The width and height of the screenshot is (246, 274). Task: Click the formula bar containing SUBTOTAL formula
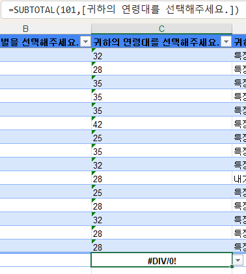point(123,10)
